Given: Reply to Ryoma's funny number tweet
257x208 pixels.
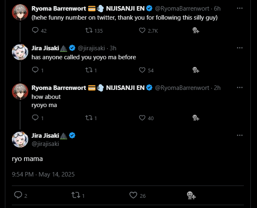Looking at the screenshot, I should tap(35, 30).
